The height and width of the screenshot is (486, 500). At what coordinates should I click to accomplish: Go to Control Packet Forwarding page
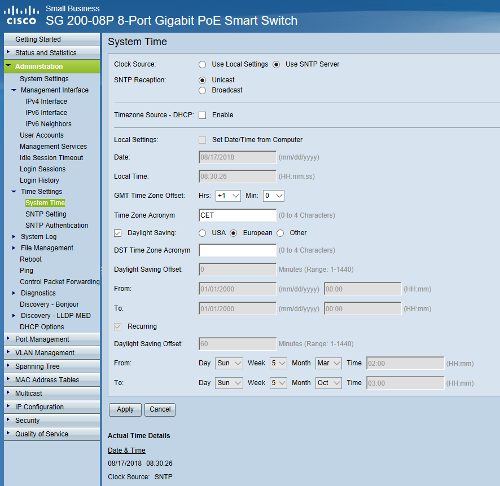click(x=60, y=282)
